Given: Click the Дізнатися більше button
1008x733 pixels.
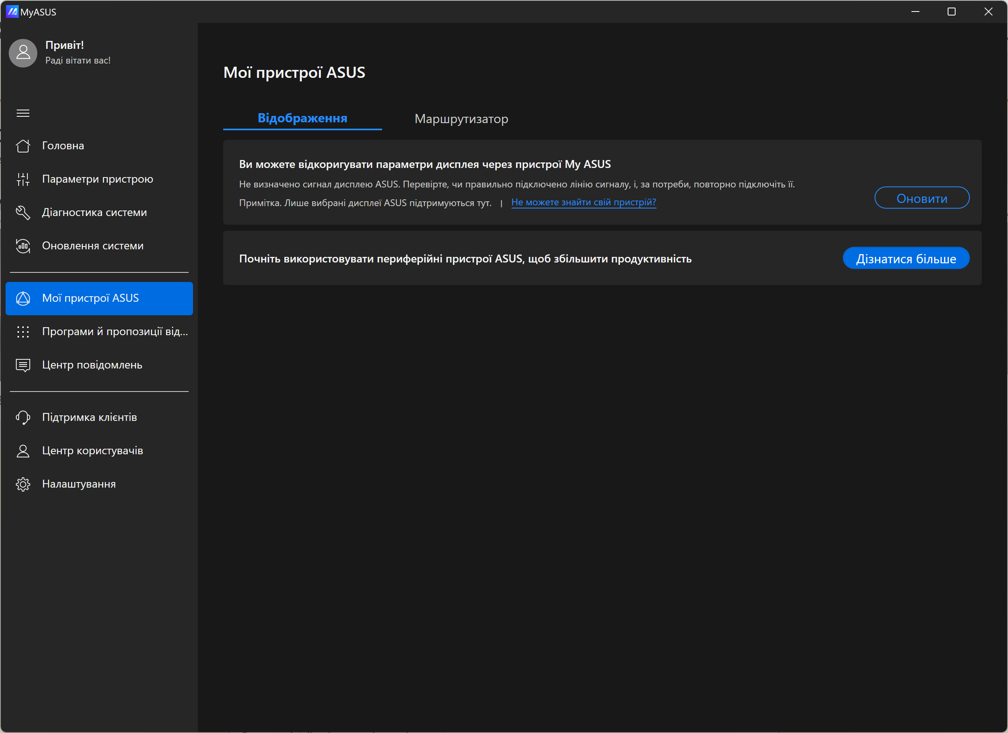Looking at the screenshot, I should coord(906,258).
